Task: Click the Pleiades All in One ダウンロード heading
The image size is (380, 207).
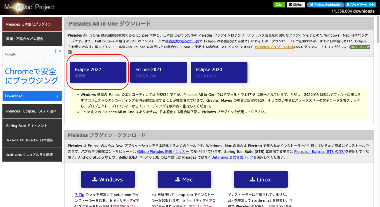Action: click(110, 23)
